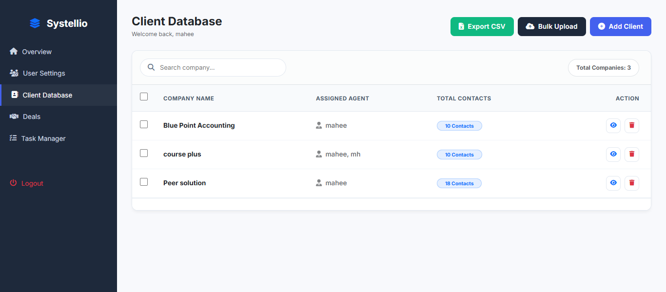Delete Blue Point Accounting with trash icon
The height and width of the screenshot is (292, 666).
click(x=632, y=125)
